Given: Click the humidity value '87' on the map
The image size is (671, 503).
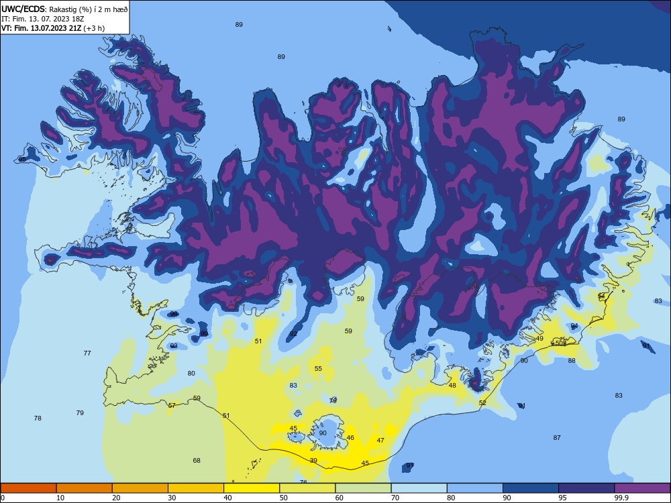Looking at the screenshot, I should pyautogui.click(x=557, y=437).
